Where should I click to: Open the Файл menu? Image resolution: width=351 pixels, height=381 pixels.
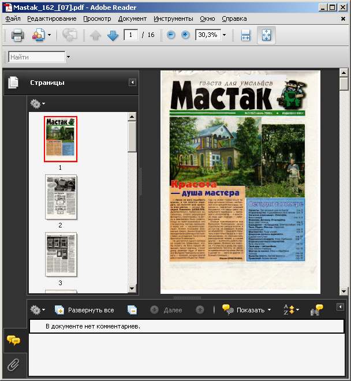13,18
